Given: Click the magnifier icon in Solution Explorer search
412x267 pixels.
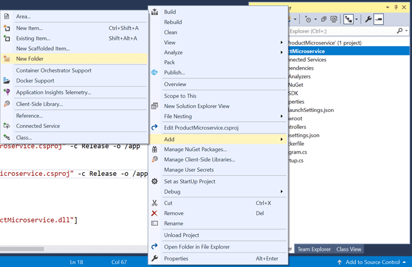Looking at the screenshot, I should [400, 31].
